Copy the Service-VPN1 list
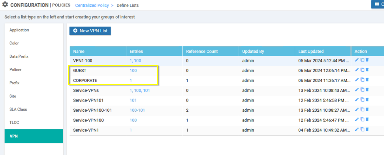 (x=362, y=129)
